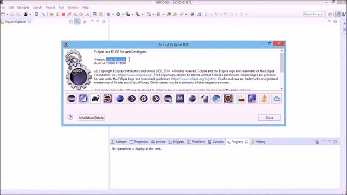
Task: Switch to the Markers tab
Action: pyautogui.click(x=119, y=142)
